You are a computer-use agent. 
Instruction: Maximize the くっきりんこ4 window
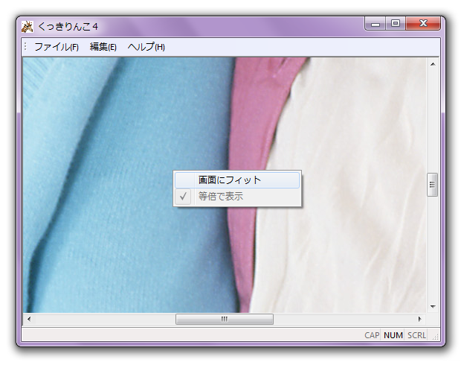pos(396,24)
